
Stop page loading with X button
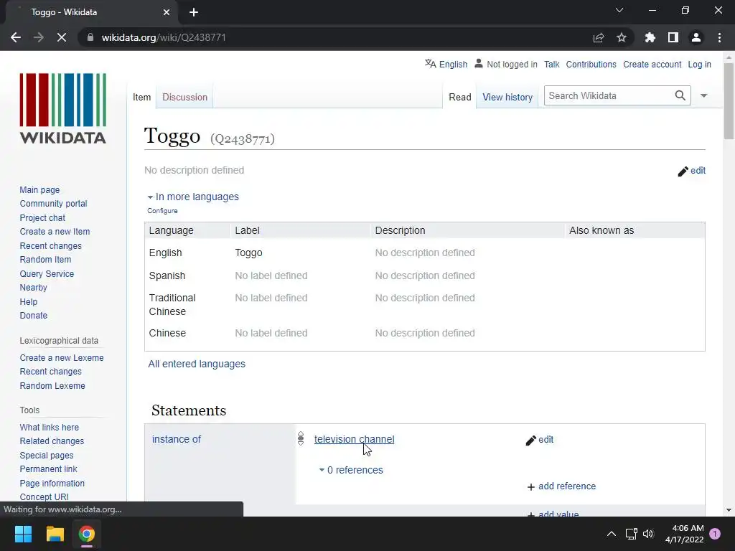(62, 37)
